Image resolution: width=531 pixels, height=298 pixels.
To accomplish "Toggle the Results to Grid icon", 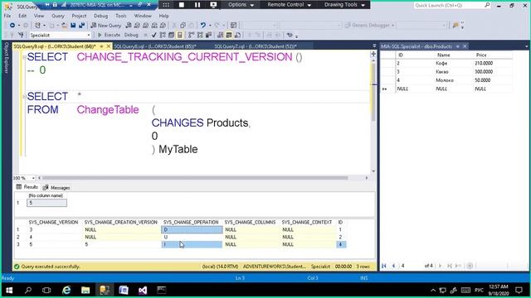I will (x=229, y=35).
